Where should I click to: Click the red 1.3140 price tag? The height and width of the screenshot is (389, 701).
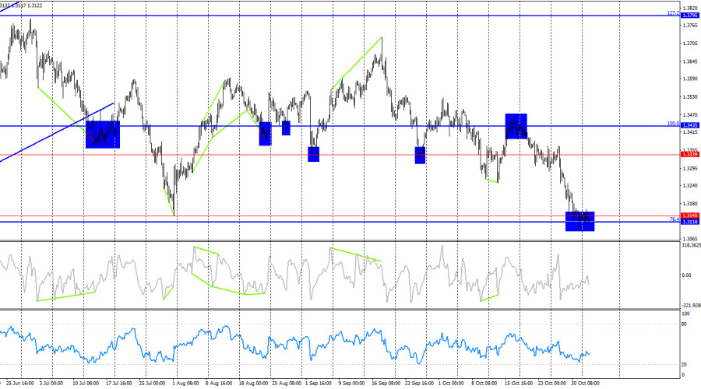(x=689, y=216)
